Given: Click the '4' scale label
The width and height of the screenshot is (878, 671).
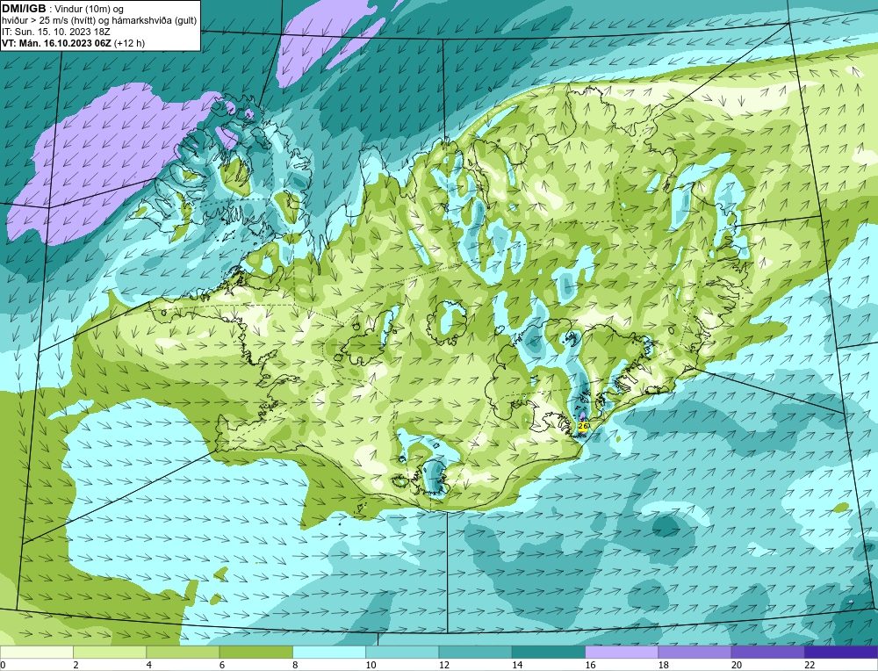Looking at the screenshot, I should [149, 665].
